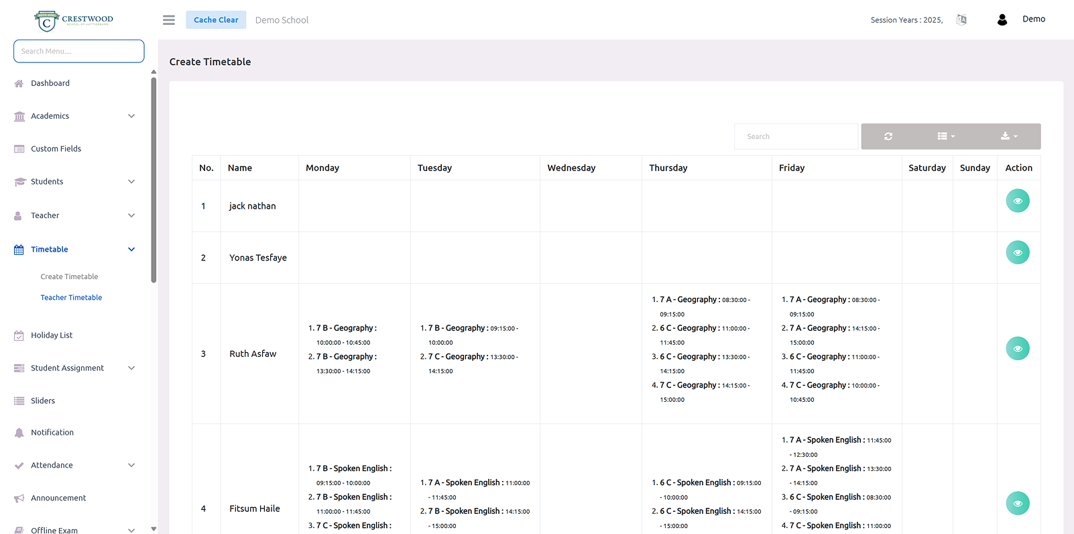
Task: Open the language translate icon
Action: click(961, 20)
